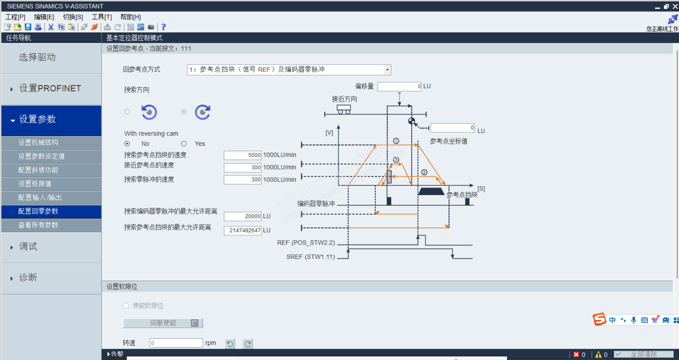Click the Open Project folder icon

click(x=17, y=27)
